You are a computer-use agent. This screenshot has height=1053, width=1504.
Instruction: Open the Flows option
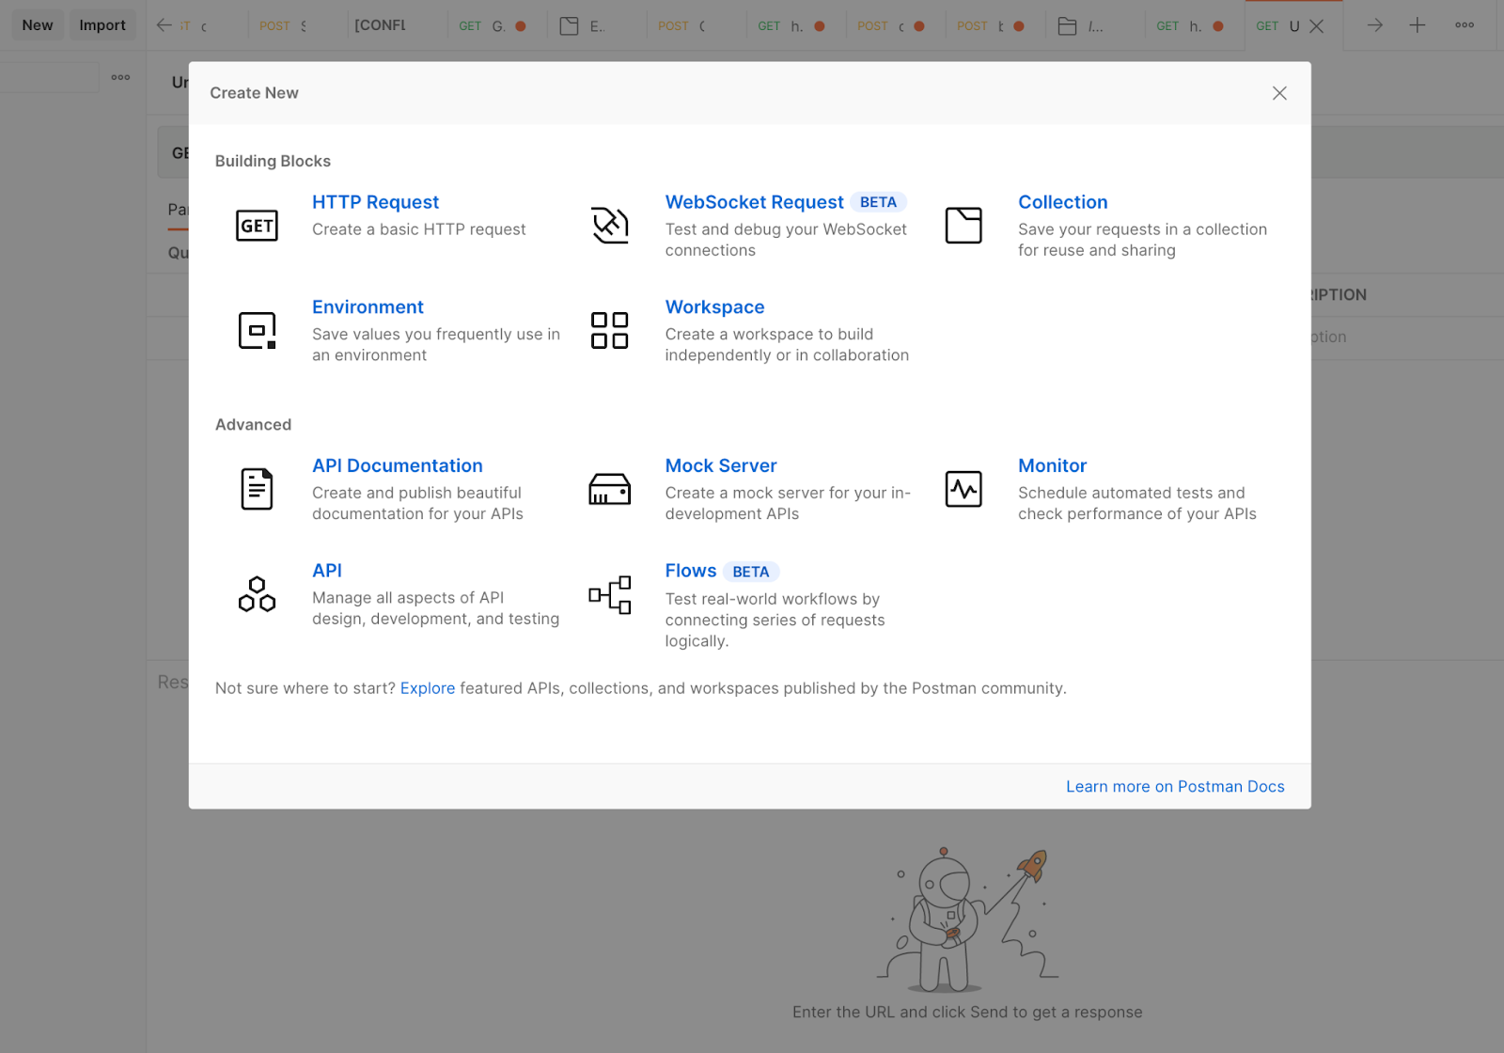coord(691,571)
